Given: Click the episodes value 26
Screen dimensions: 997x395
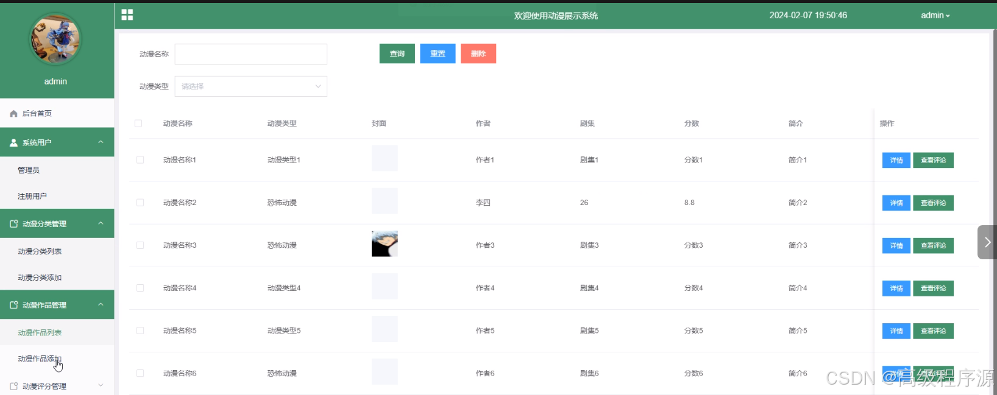Looking at the screenshot, I should (584, 203).
